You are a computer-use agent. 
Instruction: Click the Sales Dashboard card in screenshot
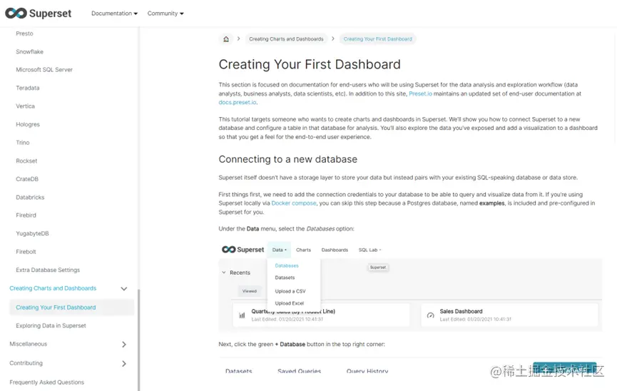(x=509, y=315)
